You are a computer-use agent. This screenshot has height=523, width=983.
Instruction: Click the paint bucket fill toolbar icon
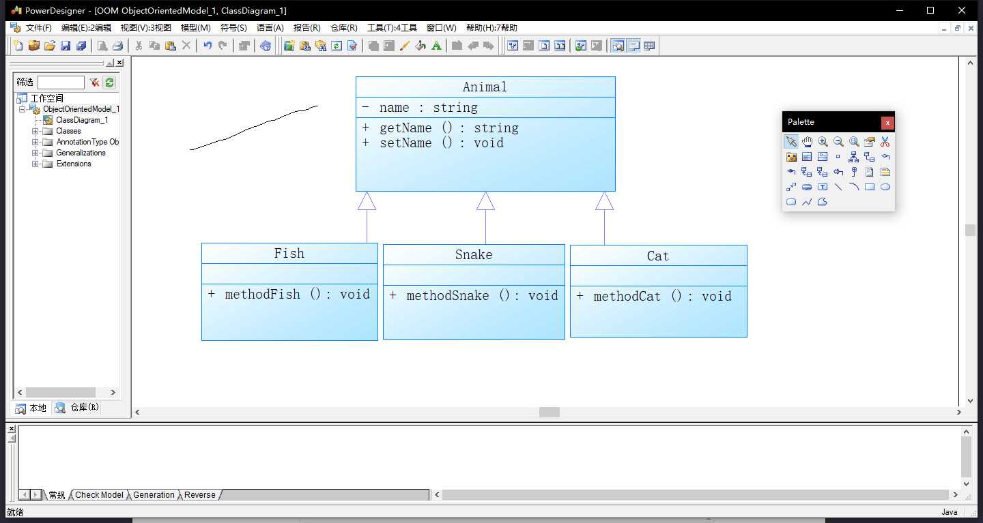coord(421,46)
